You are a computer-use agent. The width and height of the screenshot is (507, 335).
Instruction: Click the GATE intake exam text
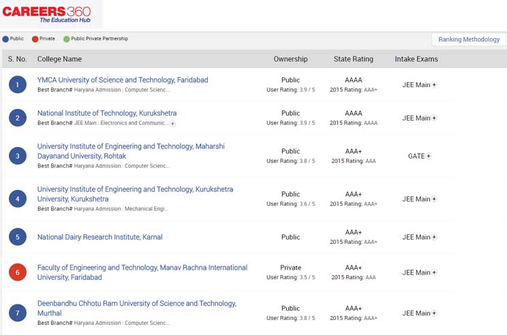[x=416, y=156]
